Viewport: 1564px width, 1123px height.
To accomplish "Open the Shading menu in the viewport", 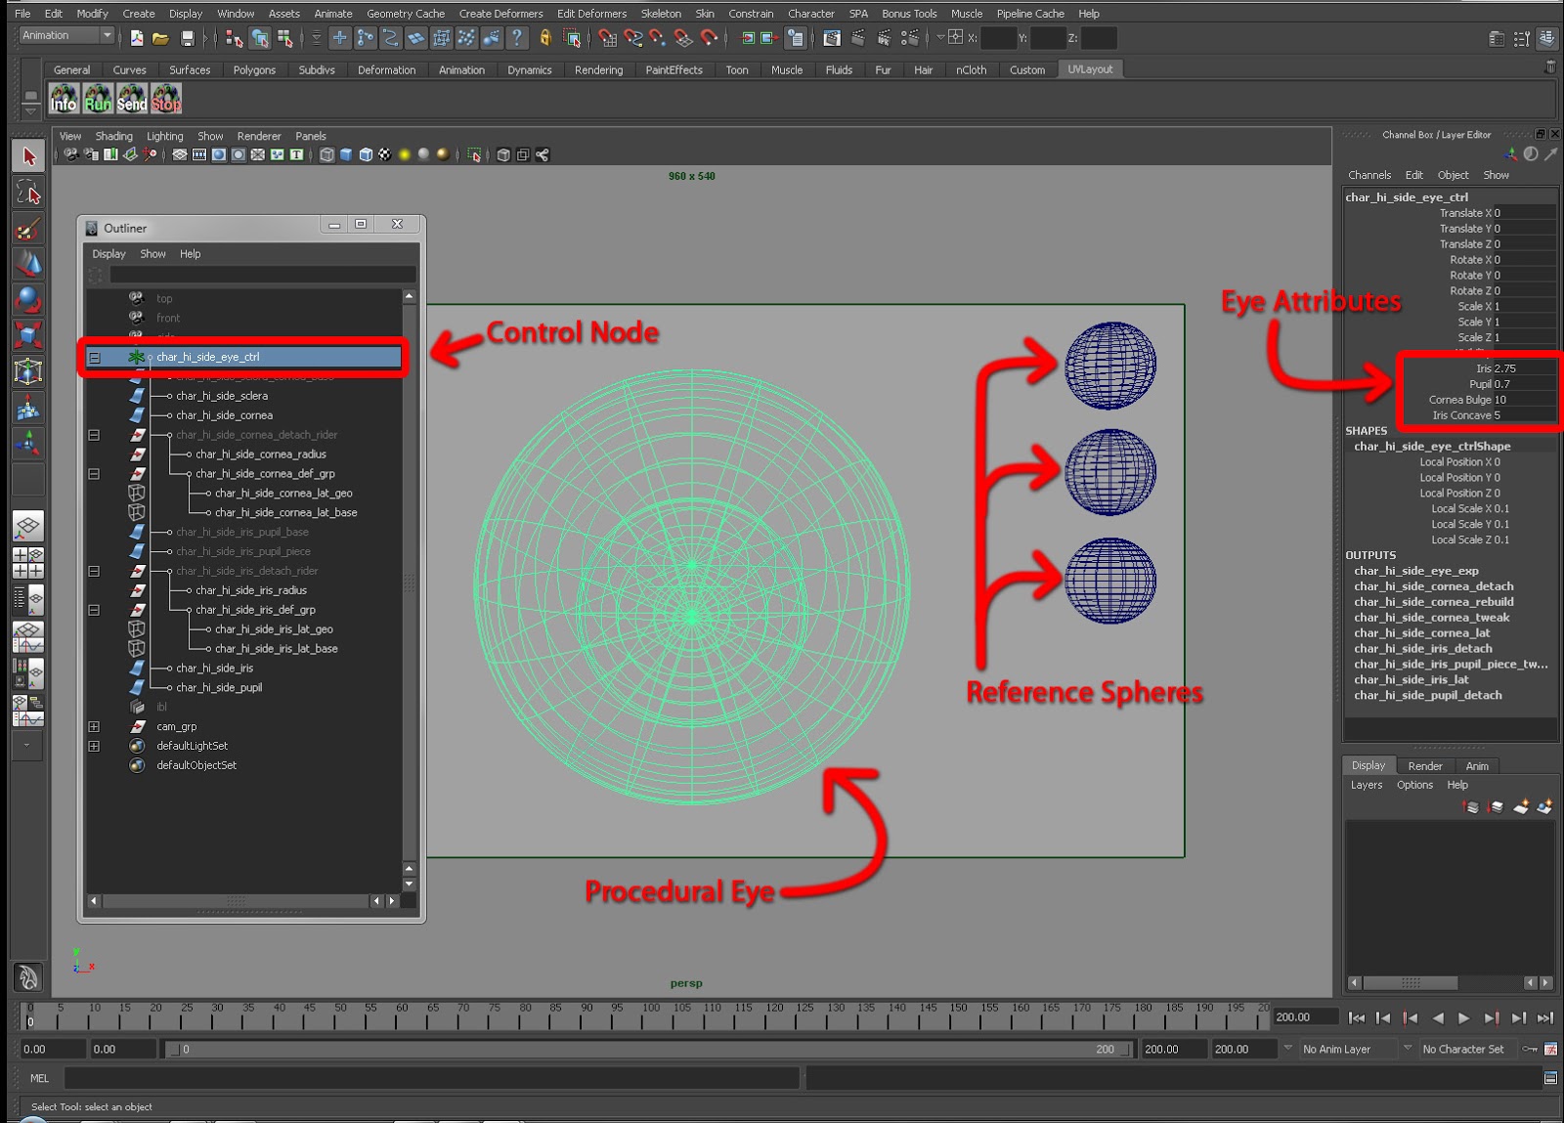I will click(113, 136).
